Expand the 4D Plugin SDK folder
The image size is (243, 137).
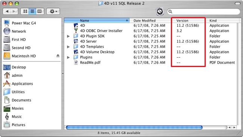point(68,36)
